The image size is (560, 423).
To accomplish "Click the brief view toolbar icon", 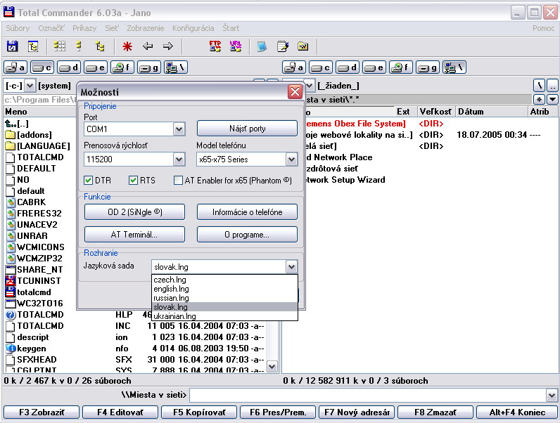I will 60,46.
